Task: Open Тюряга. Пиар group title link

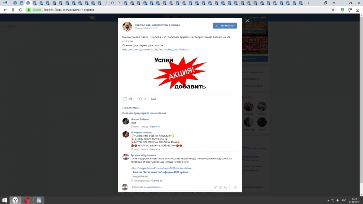Action: [157, 25]
